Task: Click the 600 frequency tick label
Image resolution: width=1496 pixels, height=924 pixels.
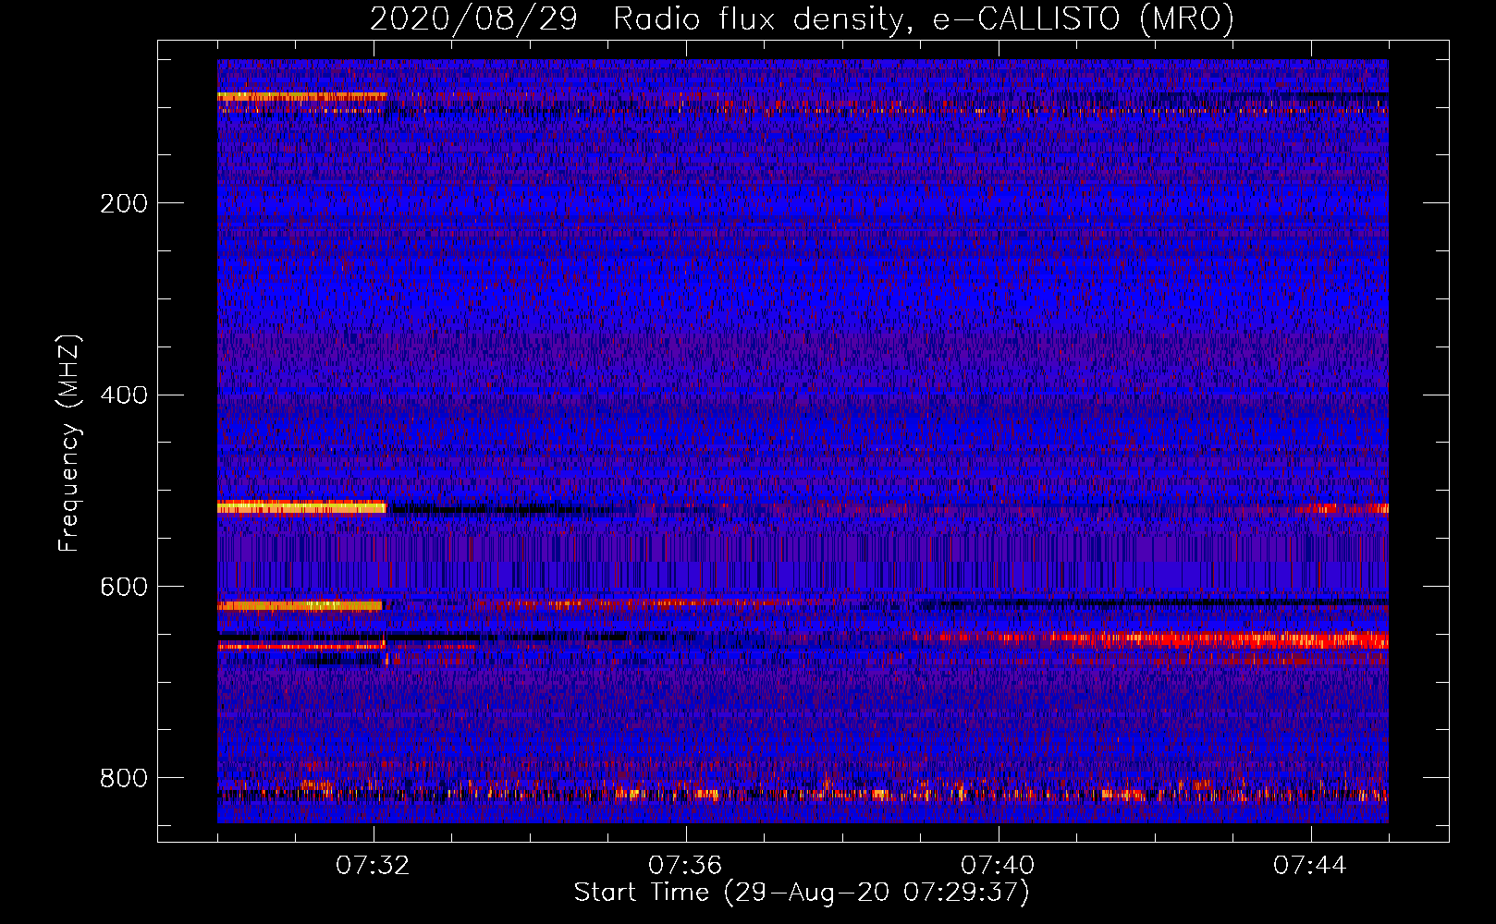Action: (x=124, y=588)
